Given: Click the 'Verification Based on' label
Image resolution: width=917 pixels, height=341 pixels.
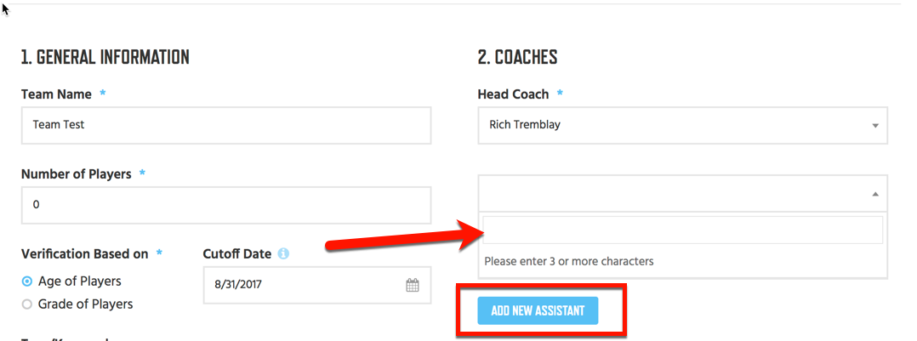Looking at the screenshot, I should click(84, 254).
